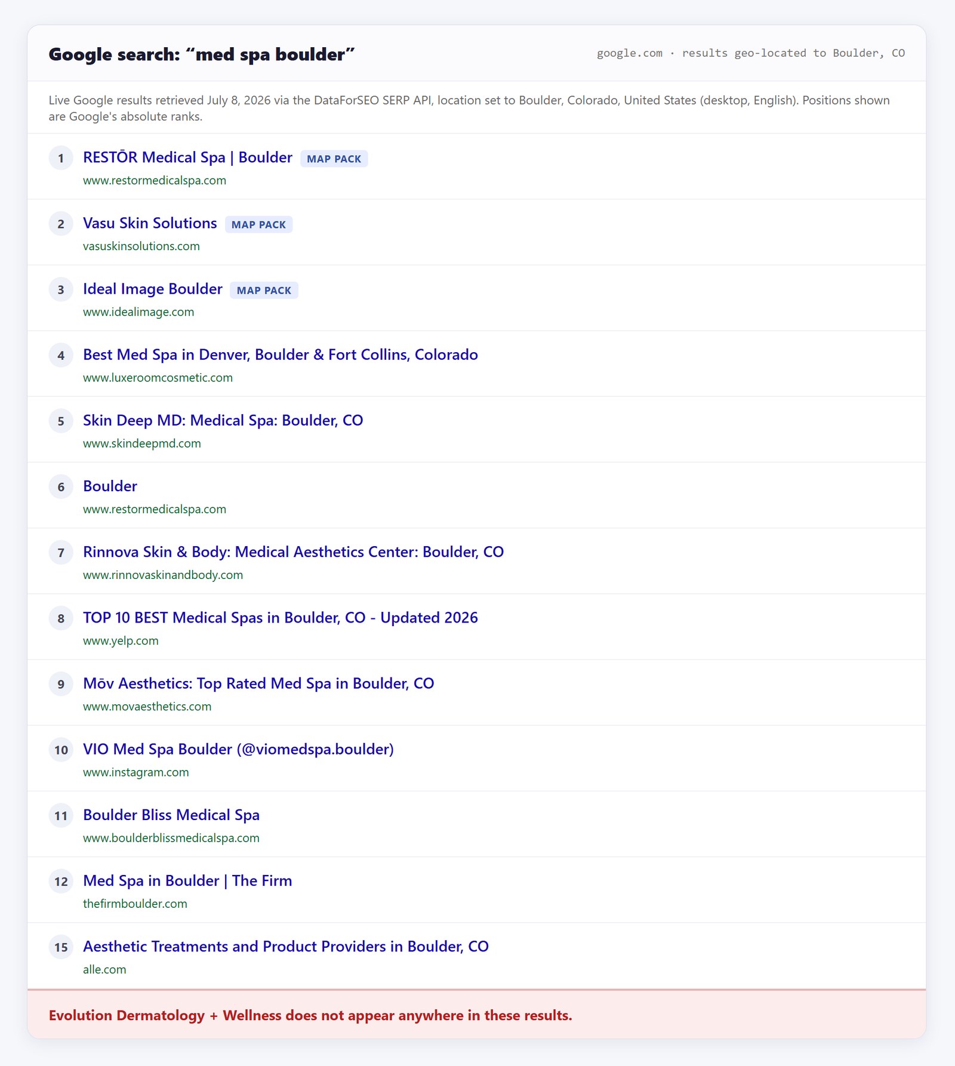
Task: Click the rank 15 position badge
Action: pos(61,947)
